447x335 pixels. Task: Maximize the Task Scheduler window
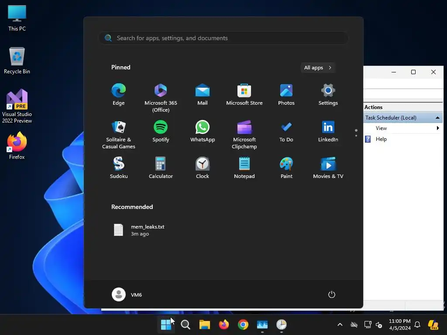coord(413,72)
